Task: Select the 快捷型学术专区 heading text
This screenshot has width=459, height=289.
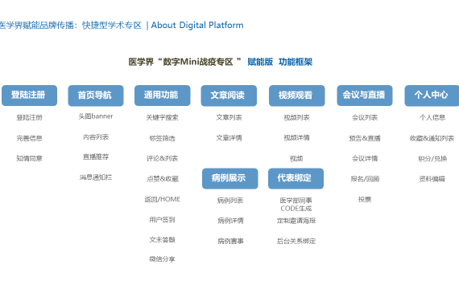Action: click(112, 25)
